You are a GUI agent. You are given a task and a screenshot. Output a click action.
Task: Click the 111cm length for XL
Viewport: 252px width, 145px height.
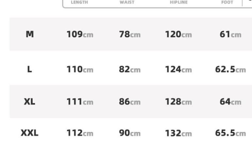80,102
